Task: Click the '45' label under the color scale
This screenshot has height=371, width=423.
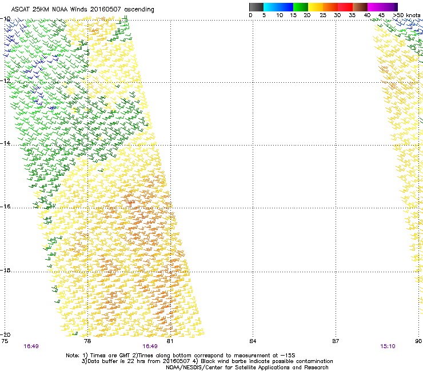Action: tap(381, 15)
